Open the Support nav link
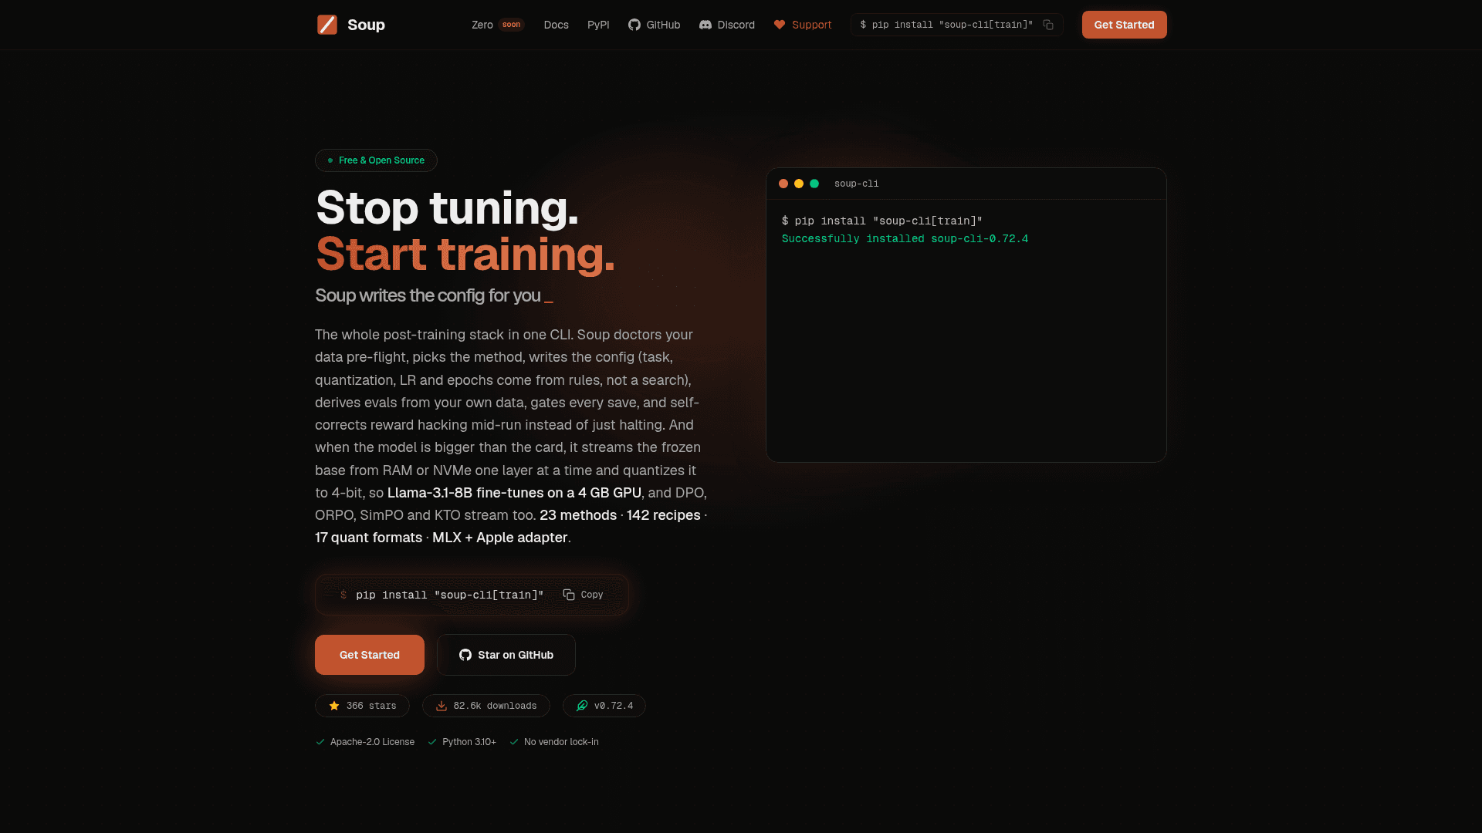Viewport: 1482px width, 833px height. click(x=803, y=25)
